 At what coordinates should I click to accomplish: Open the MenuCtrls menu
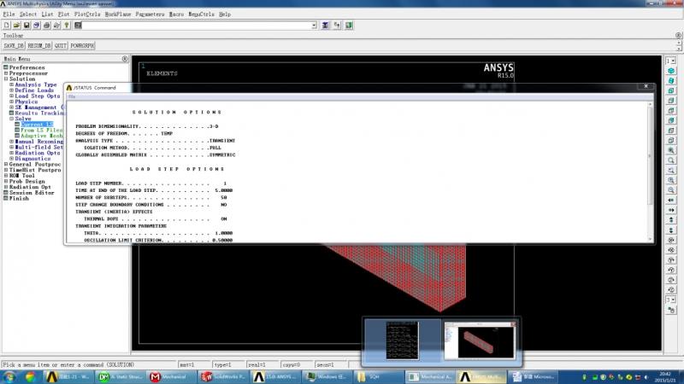pos(201,15)
